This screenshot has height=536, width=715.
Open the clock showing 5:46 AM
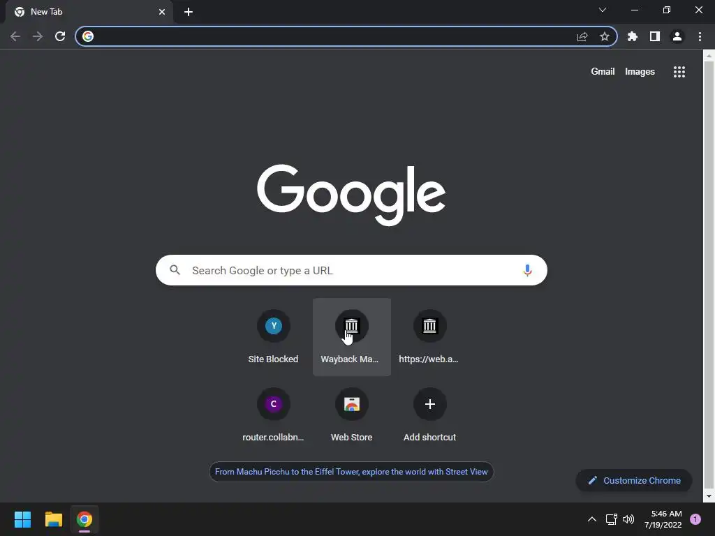pyautogui.click(x=663, y=519)
